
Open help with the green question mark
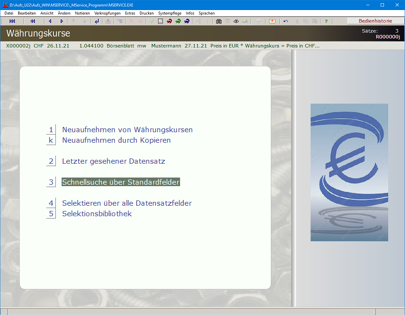(326, 21)
